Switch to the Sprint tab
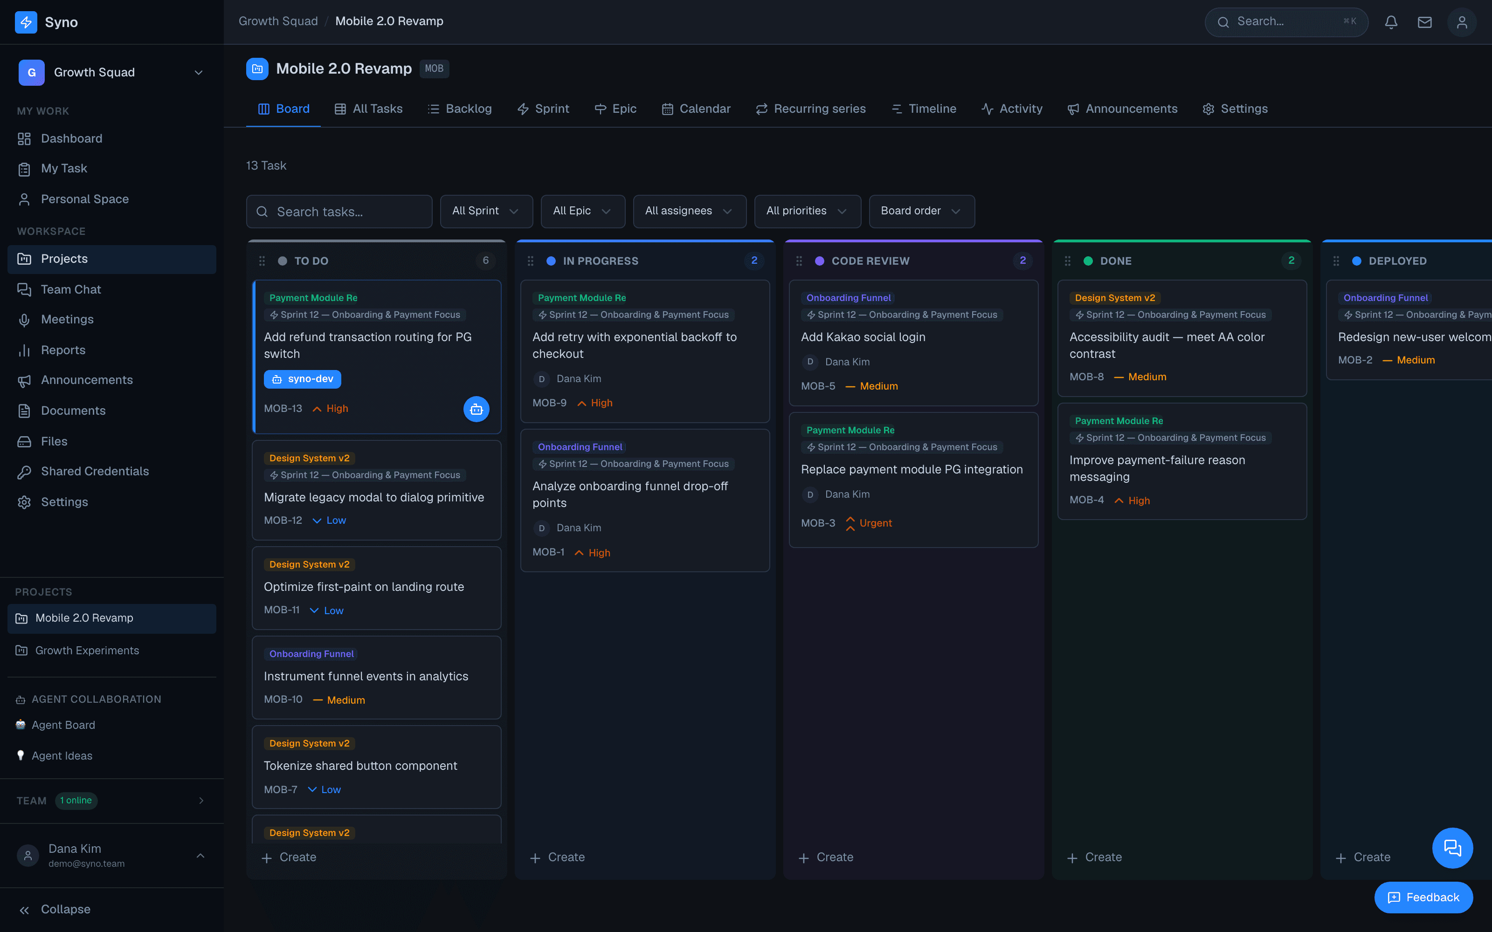 point(543,109)
